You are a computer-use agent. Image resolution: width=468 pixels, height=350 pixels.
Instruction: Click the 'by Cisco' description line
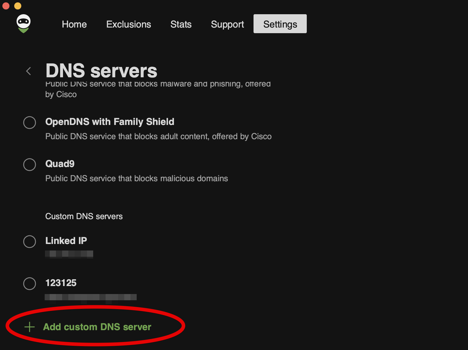61,94
